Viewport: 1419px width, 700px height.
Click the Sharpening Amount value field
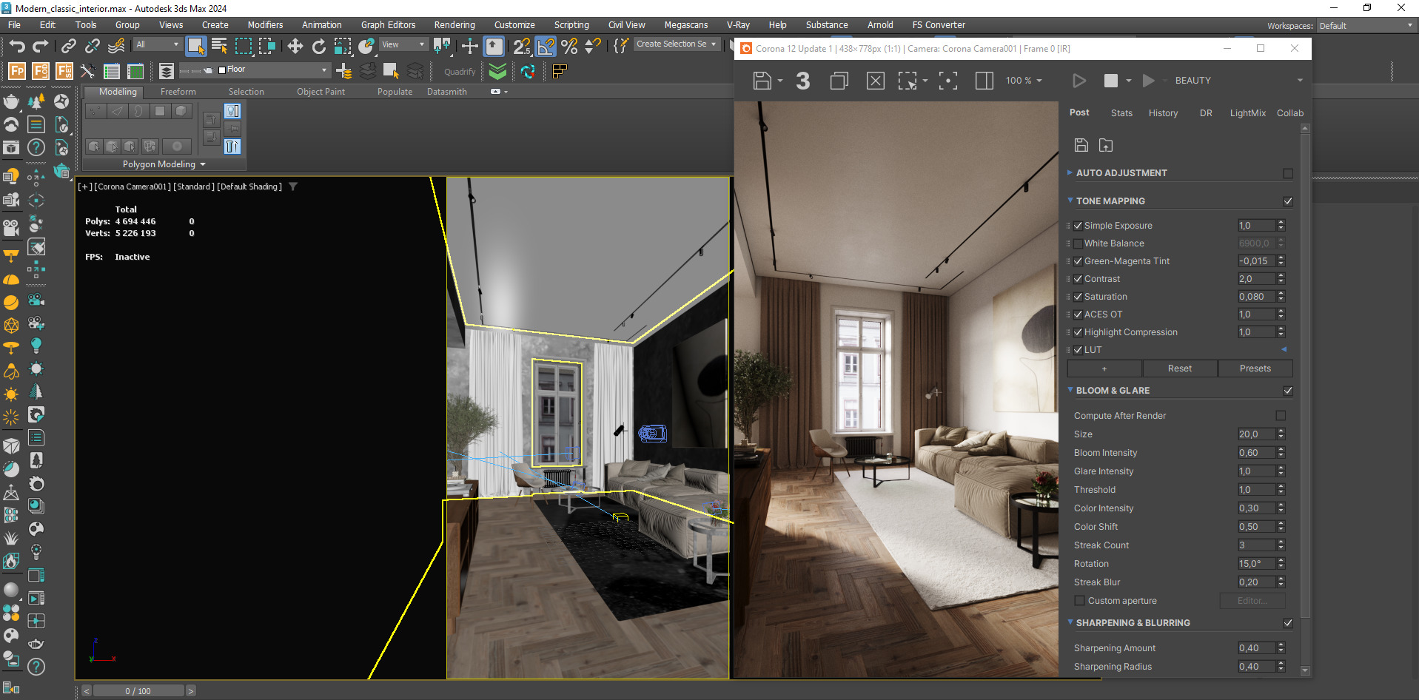[x=1256, y=648]
